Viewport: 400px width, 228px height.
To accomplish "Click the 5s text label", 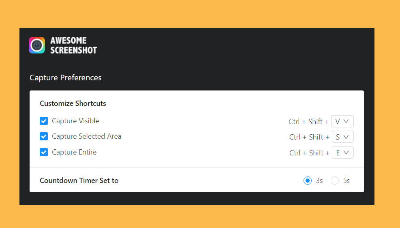I will point(347,181).
